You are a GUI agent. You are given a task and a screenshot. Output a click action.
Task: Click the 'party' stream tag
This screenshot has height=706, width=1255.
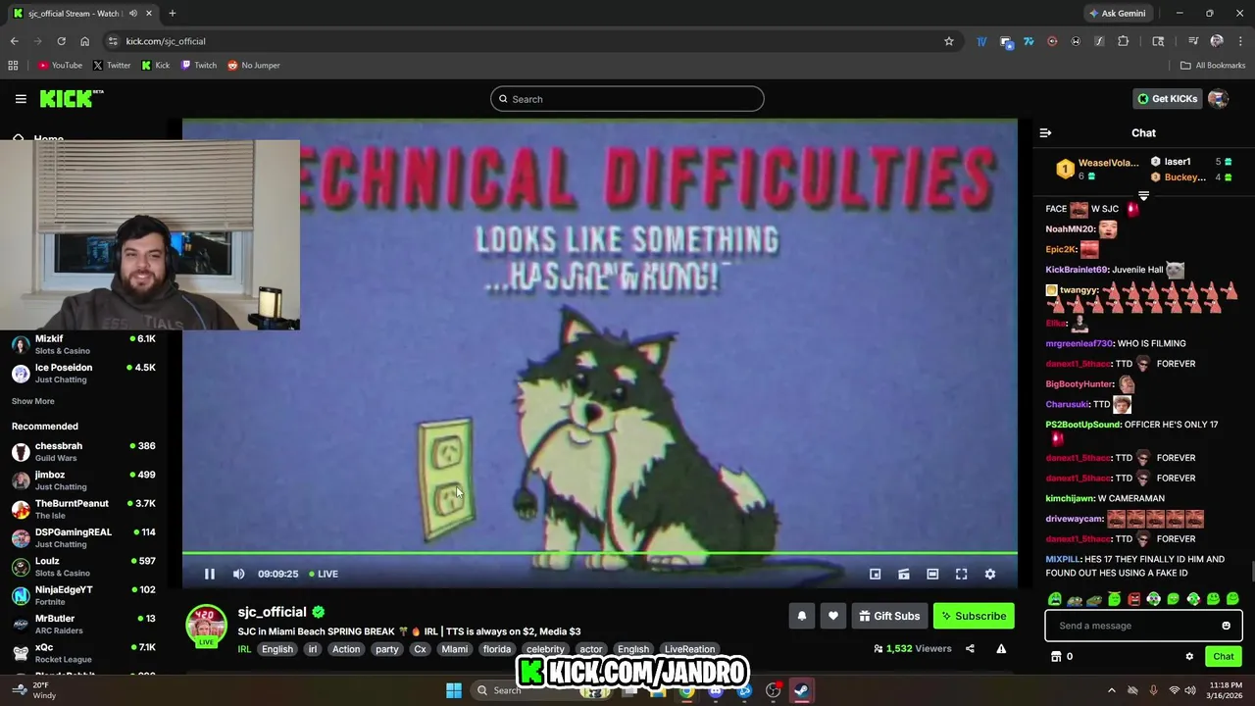386,649
